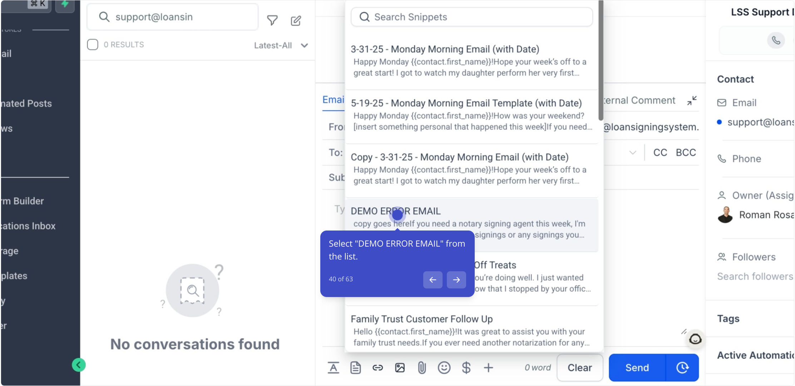Tick the select-all checkbox beside 0 RESULTS

point(93,45)
